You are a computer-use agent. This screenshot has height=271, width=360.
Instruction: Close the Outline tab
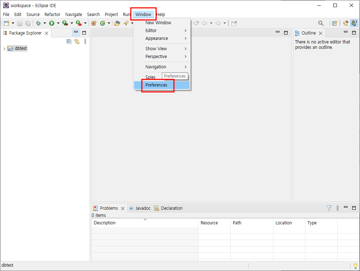click(320, 33)
